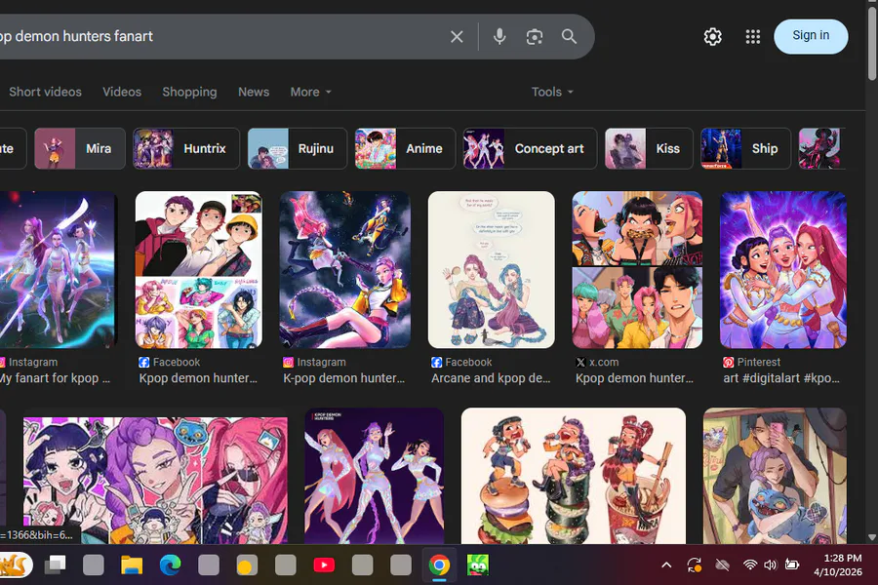Open the three dancers purple background thumbnail

tap(374, 476)
